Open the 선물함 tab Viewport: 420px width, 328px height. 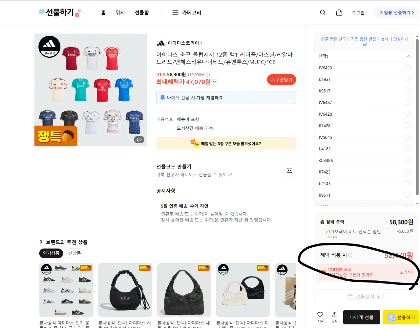142,12
